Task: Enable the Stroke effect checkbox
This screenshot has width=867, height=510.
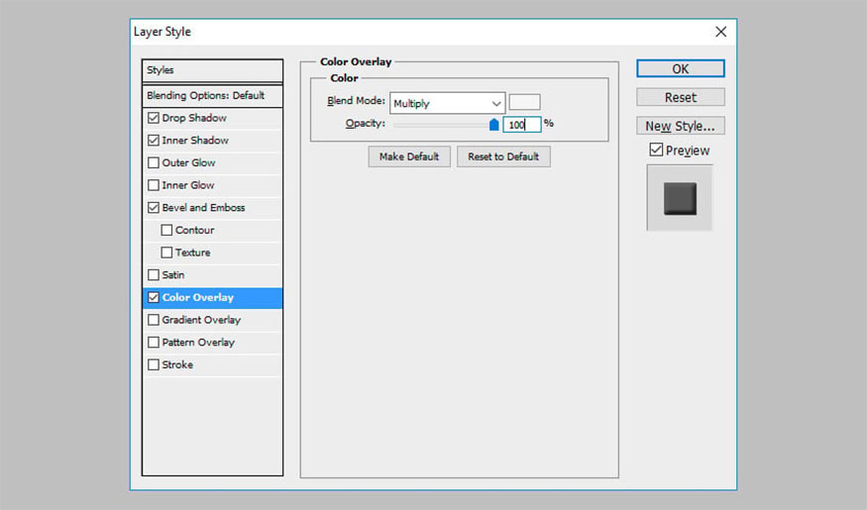Action: 153,365
